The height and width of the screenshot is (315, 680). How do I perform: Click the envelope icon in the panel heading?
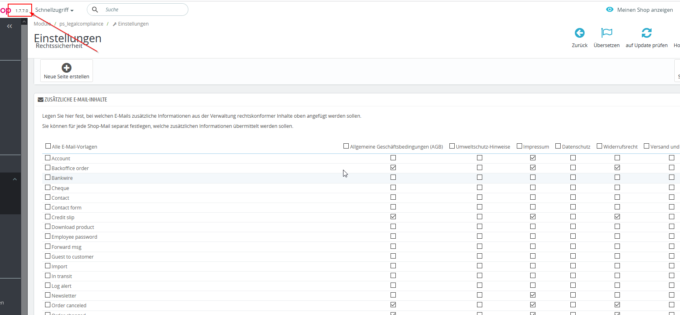41,99
